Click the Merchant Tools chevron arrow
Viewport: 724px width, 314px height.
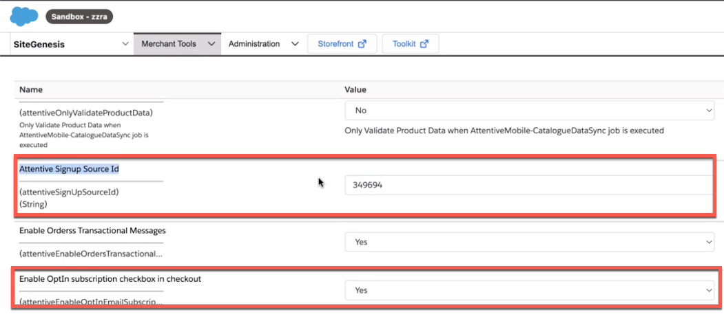pyautogui.click(x=211, y=44)
